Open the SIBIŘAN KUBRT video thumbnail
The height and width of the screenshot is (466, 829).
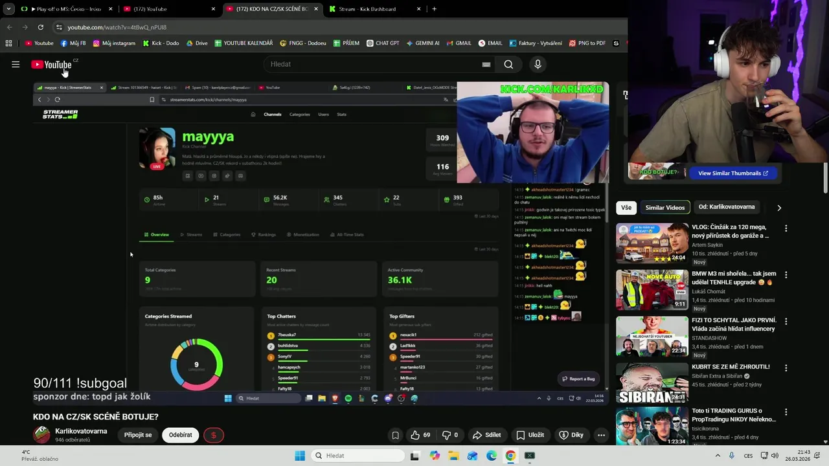click(652, 383)
